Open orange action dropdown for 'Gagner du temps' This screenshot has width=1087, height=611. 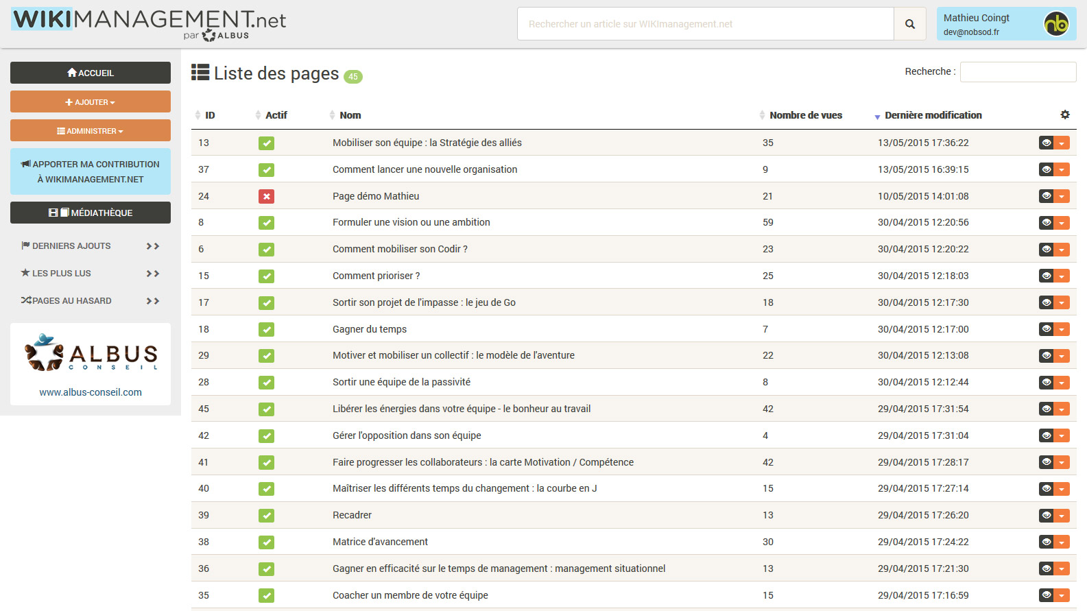coord(1062,329)
